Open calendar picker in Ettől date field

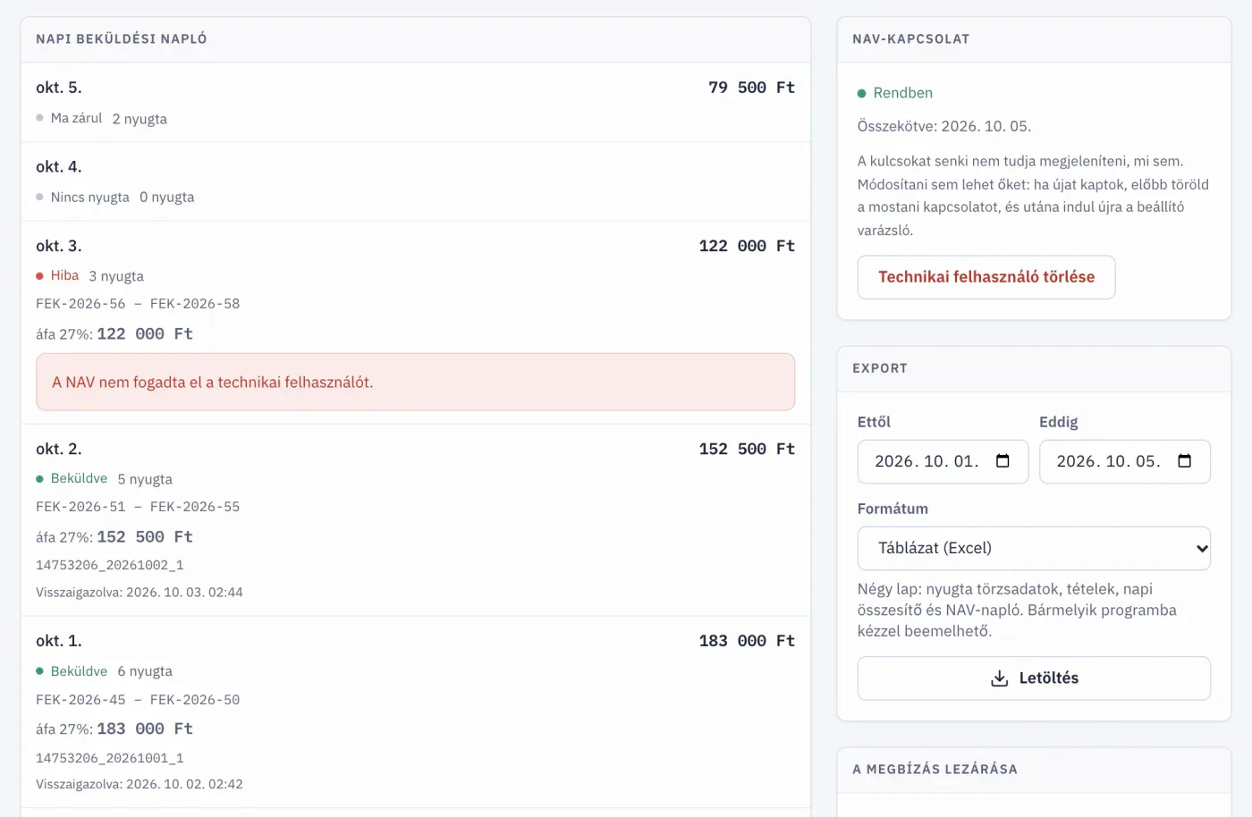pos(1002,461)
